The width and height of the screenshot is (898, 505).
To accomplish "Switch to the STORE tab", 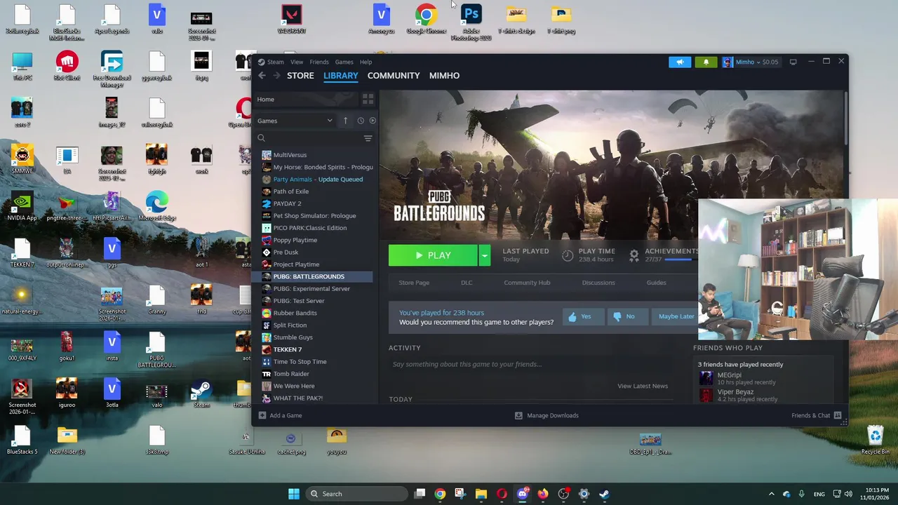I will pyautogui.click(x=300, y=76).
